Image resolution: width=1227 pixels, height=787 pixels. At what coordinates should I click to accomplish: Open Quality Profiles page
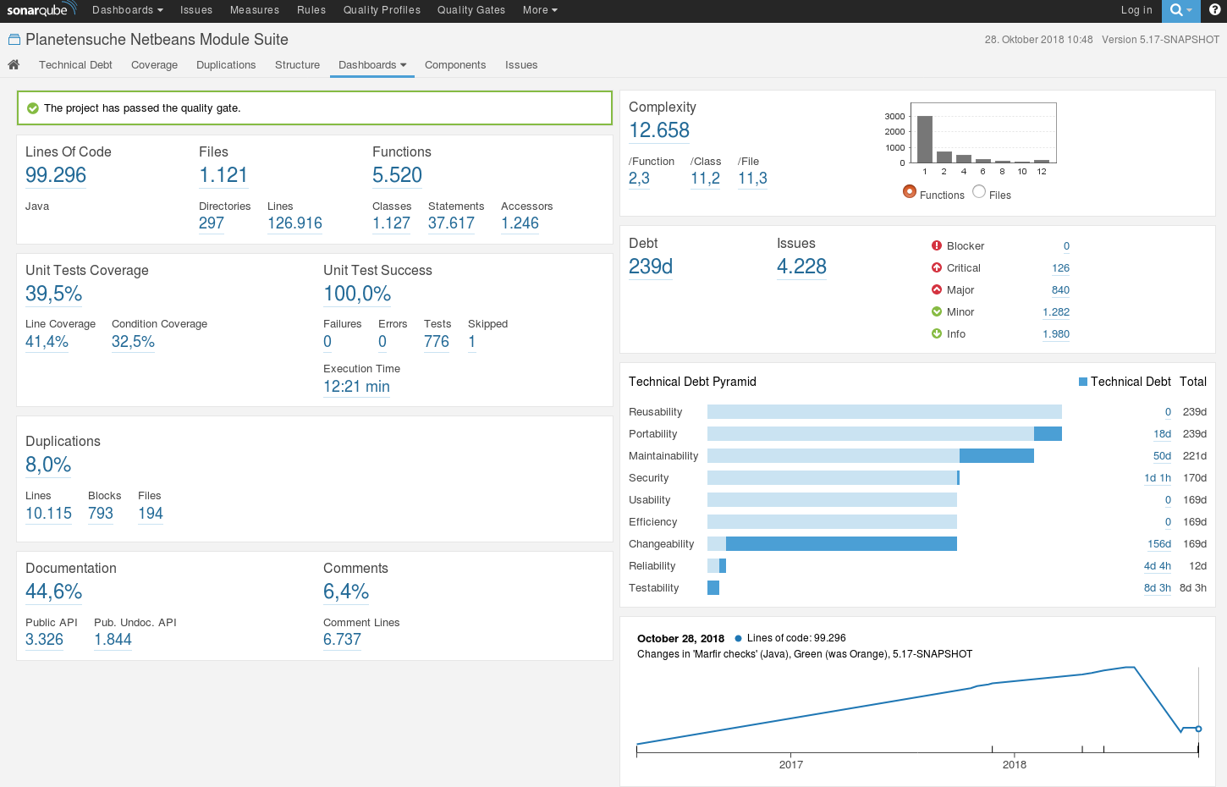pos(382,10)
